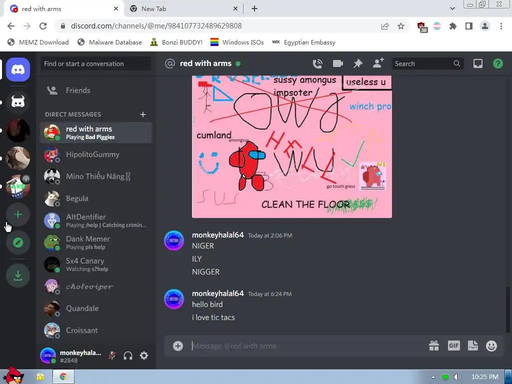Click monkeyhalal64 username at 6:24 PM message
This screenshot has height=384, width=512.
(218, 293)
